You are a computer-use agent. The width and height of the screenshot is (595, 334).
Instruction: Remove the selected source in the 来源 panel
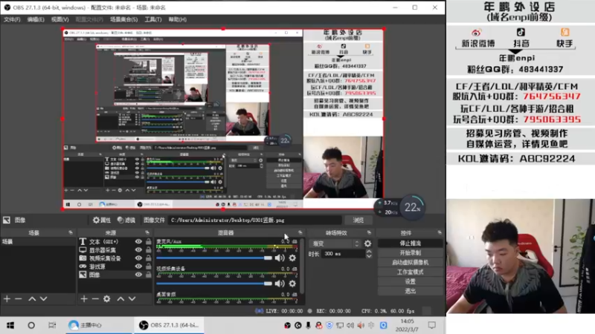tap(95, 299)
